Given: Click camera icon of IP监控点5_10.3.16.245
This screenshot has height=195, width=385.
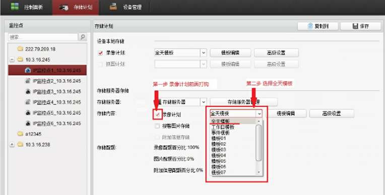Looking at the screenshot, I should click(28, 113).
